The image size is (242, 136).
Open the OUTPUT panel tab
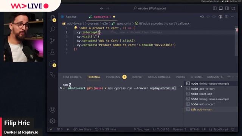(137, 77)
